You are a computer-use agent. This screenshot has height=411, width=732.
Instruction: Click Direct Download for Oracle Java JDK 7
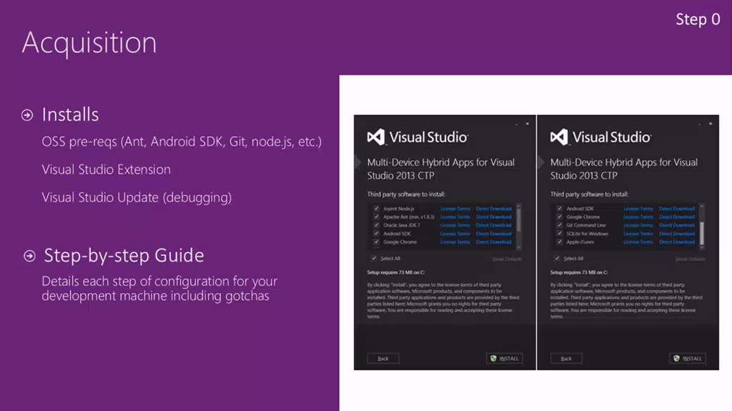[493, 225]
